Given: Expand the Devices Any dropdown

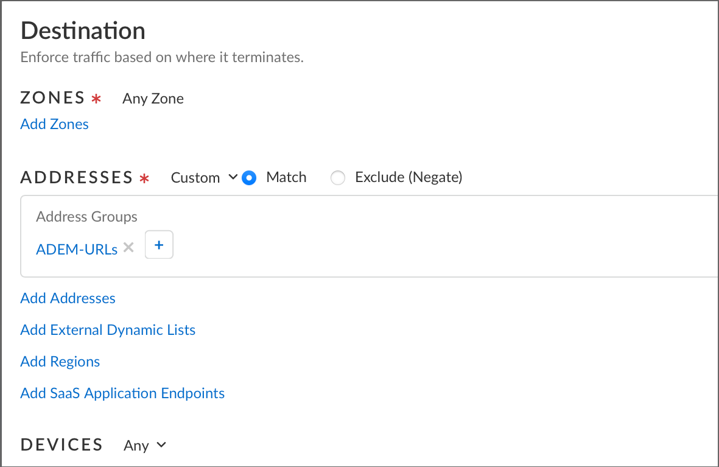Looking at the screenshot, I should pyautogui.click(x=144, y=446).
